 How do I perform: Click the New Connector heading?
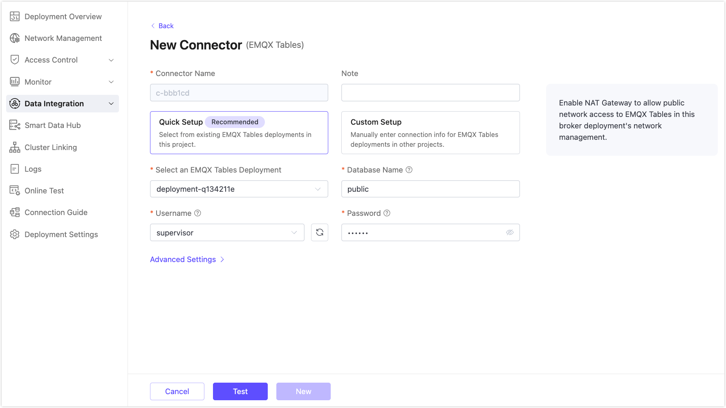pos(196,45)
